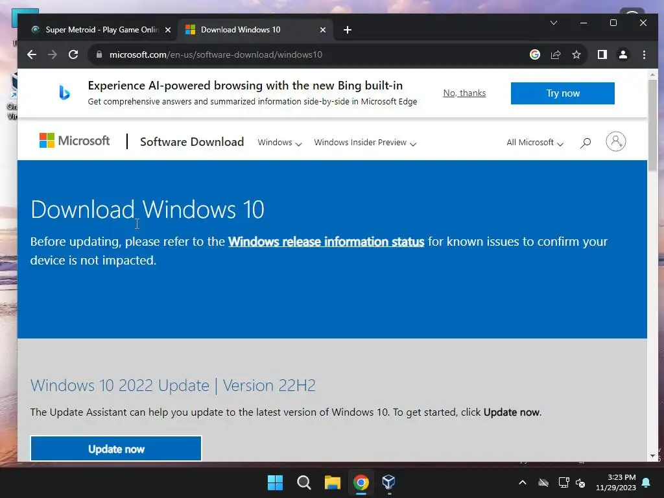The height and width of the screenshot is (498, 664).
Task: Click Windows 10 2022 Update heading
Action: (x=172, y=386)
